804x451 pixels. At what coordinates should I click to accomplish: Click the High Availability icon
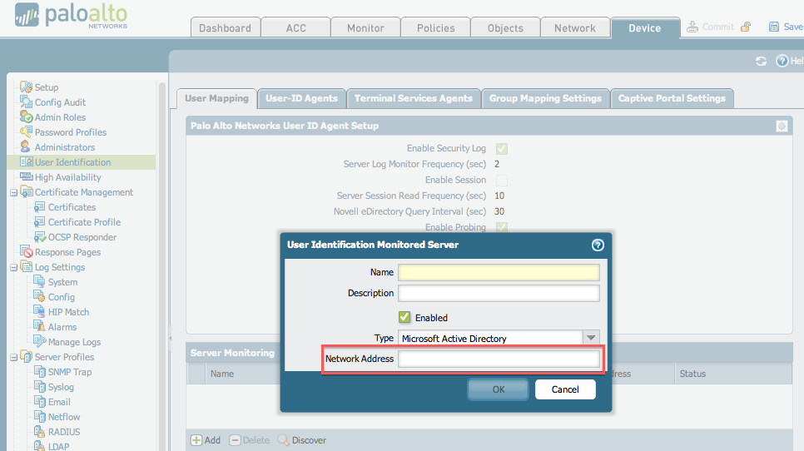(26, 176)
